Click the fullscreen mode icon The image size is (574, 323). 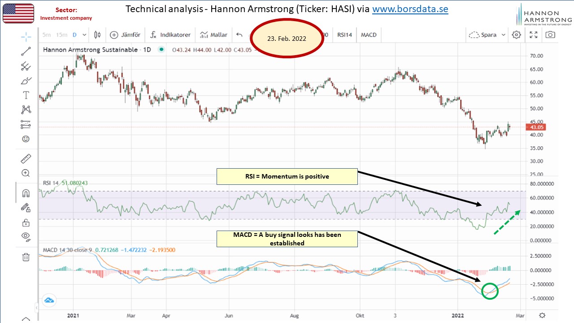pos(534,35)
